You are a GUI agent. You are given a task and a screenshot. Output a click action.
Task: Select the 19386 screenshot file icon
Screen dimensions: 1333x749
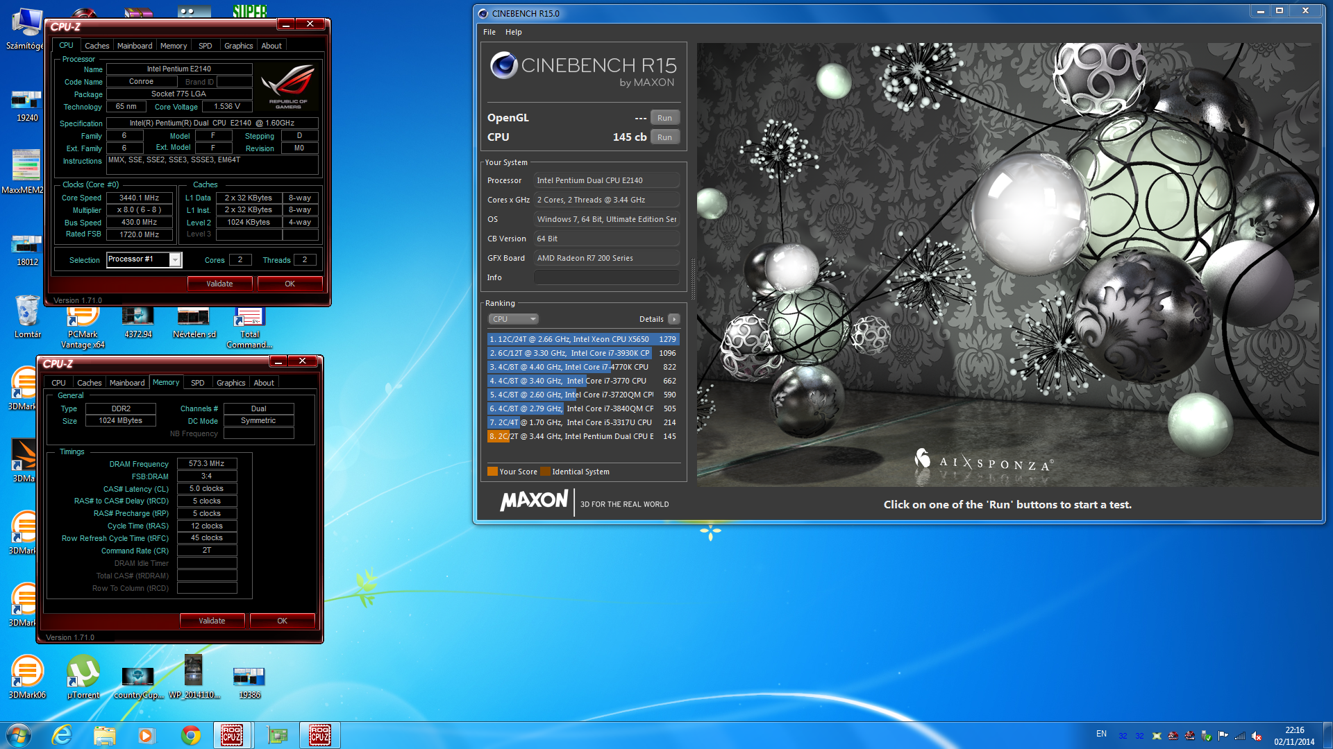pyautogui.click(x=249, y=682)
